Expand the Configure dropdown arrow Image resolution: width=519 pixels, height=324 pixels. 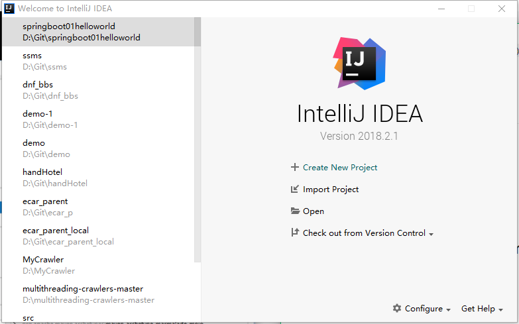coord(449,309)
